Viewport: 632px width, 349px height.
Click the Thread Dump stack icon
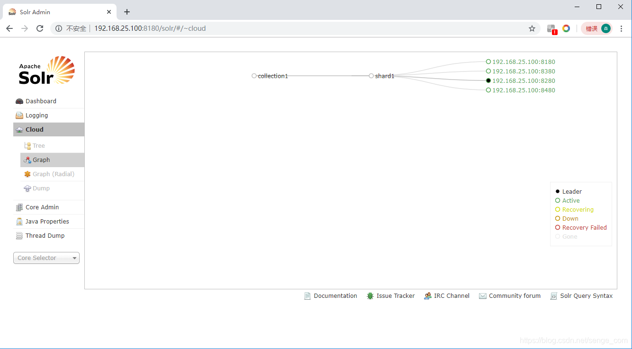click(x=19, y=236)
